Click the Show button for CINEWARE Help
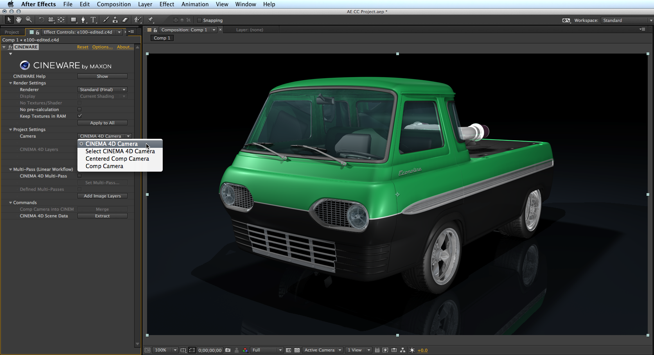Viewport: 654px width, 355px height. point(102,76)
